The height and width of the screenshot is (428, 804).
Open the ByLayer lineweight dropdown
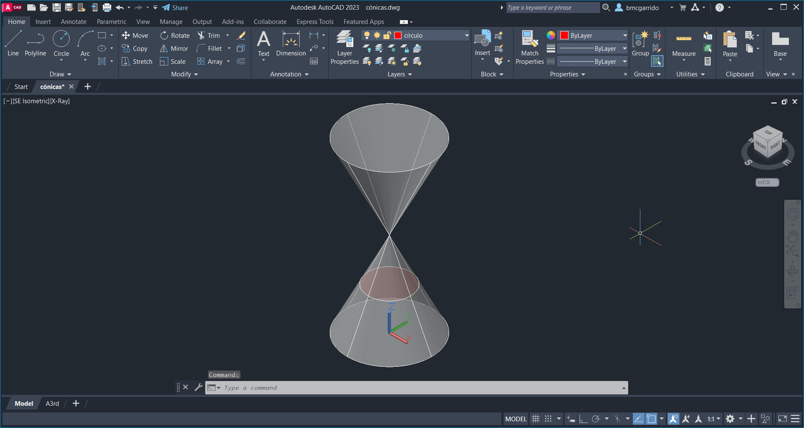[625, 49]
